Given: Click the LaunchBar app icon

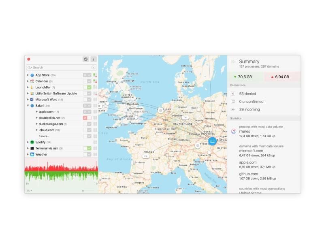Looking at the screenshot, I should click(32, 87).
